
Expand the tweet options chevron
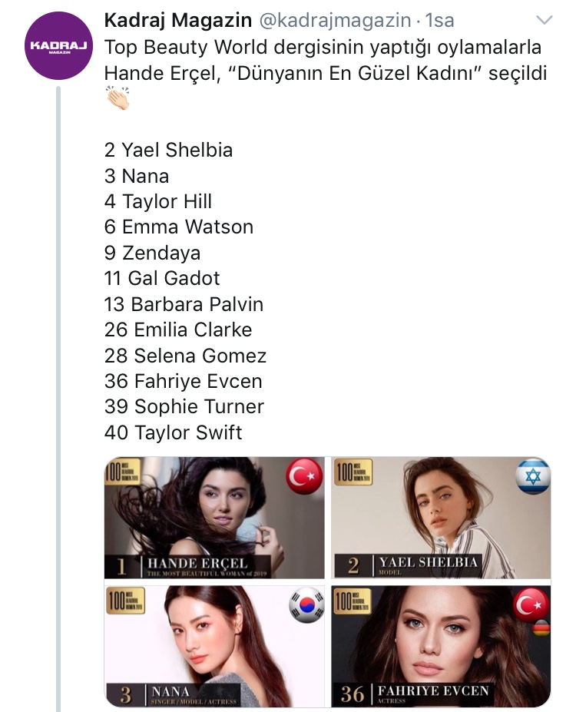(545, 20)
